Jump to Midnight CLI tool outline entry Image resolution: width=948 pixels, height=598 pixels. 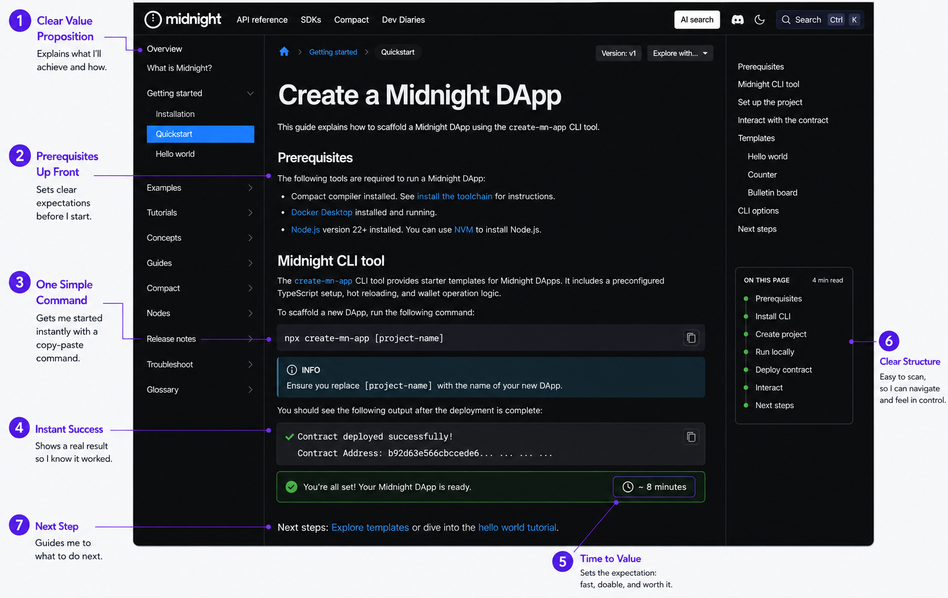(768, 85)
